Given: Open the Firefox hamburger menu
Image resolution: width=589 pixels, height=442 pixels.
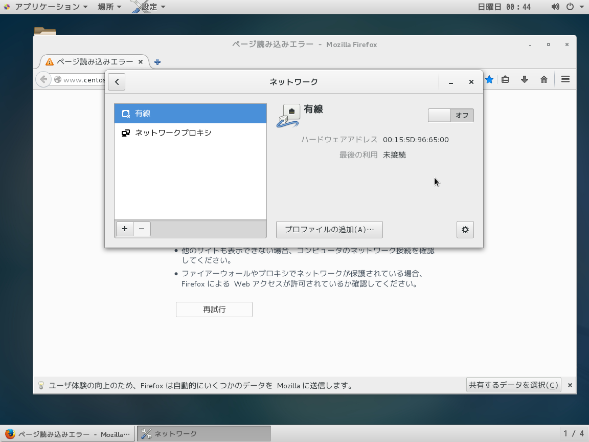Looking at the screenshot, I should (565, 79).
